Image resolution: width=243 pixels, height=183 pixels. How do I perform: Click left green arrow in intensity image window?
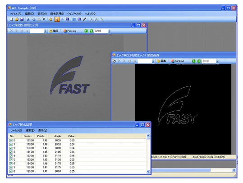pyautogui.click(x=194, y=61)
